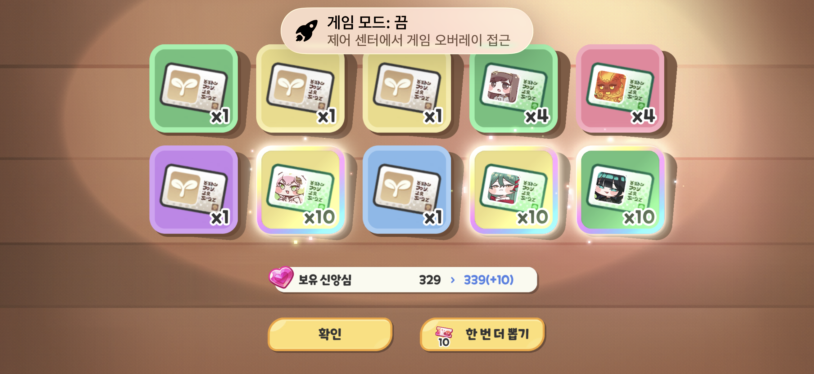This screenshot has height=374, width=814.
Task: Tap the black-haired character card x10
Action: 620,189
